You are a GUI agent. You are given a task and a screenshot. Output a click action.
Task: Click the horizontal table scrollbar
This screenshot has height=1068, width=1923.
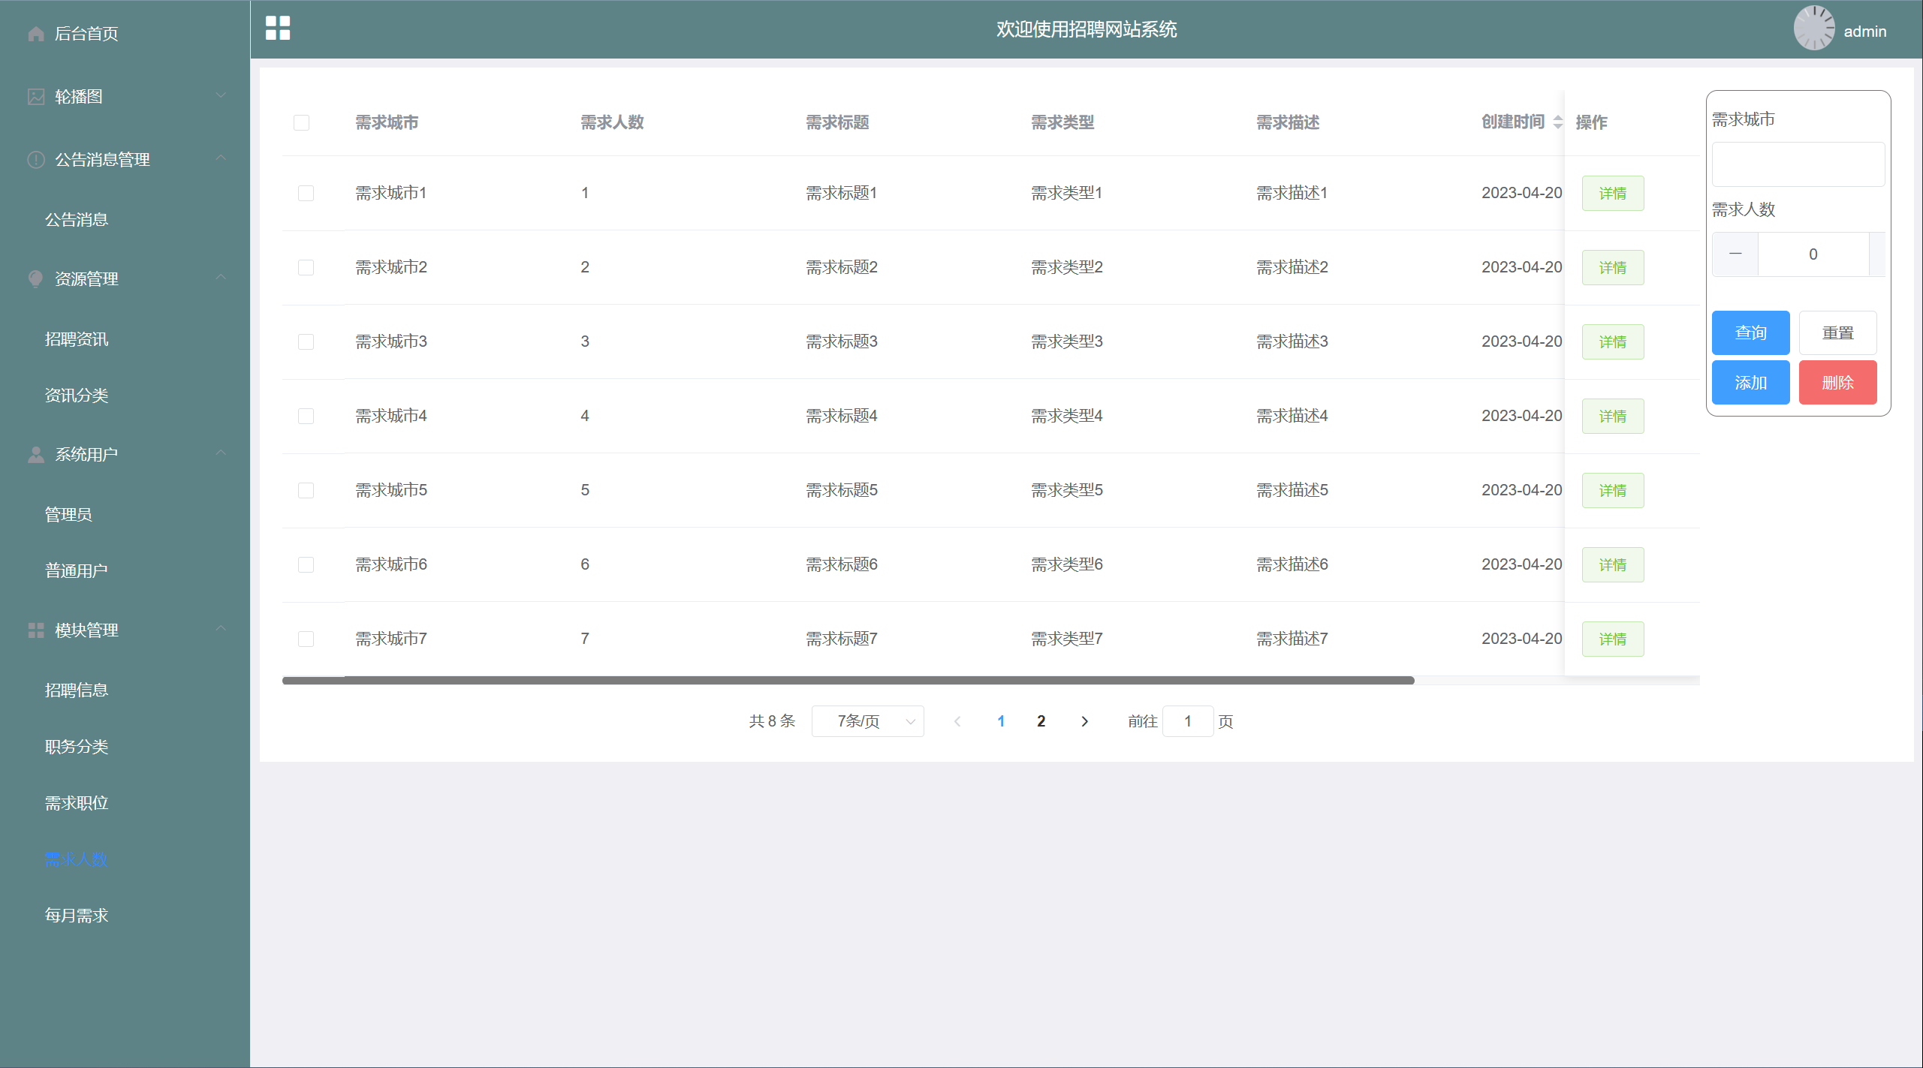click(x=848, y=681)
